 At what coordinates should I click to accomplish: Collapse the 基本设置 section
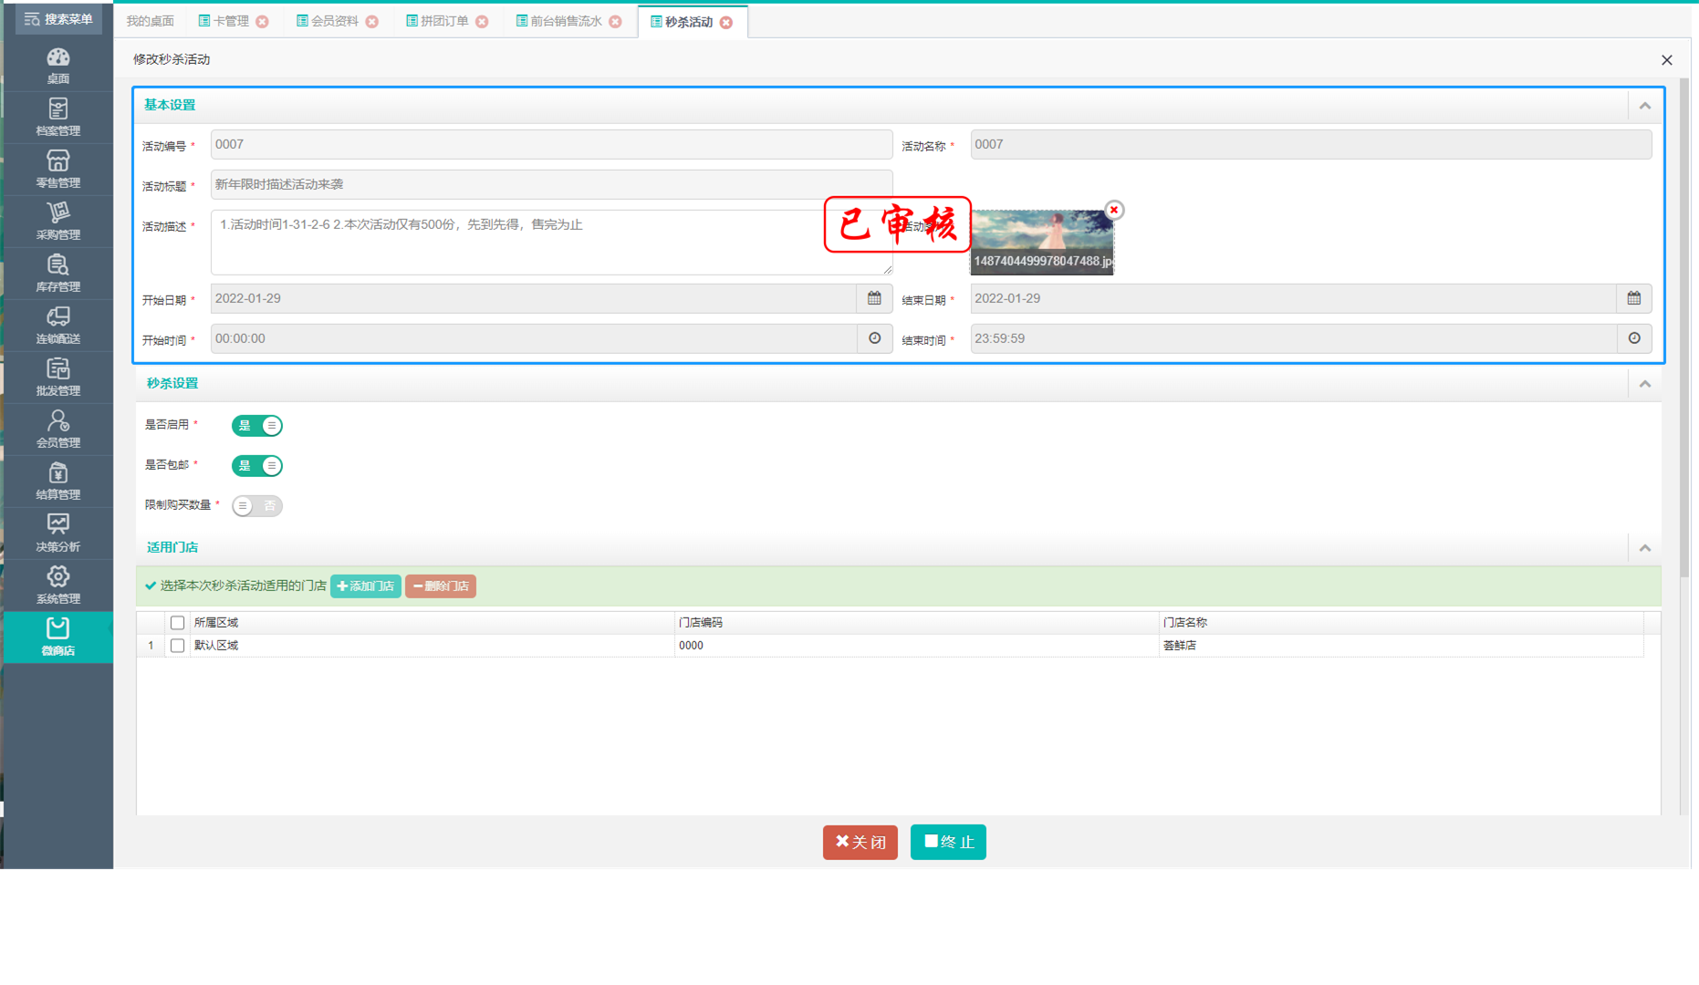pyautogui.click(x=1645, y=106)
